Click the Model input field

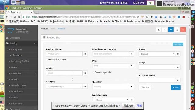pyautogui.click(x=64, y=73)
